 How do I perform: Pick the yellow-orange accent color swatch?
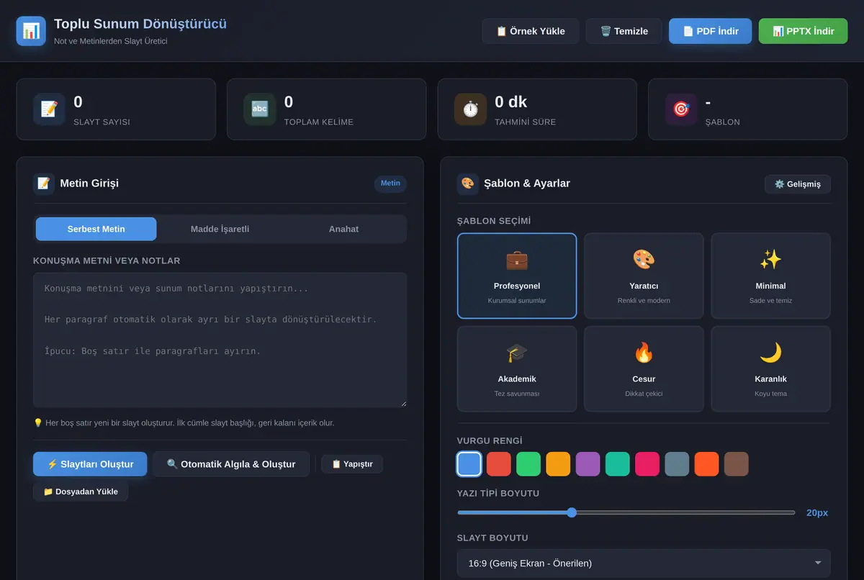[x=558, y=464]
